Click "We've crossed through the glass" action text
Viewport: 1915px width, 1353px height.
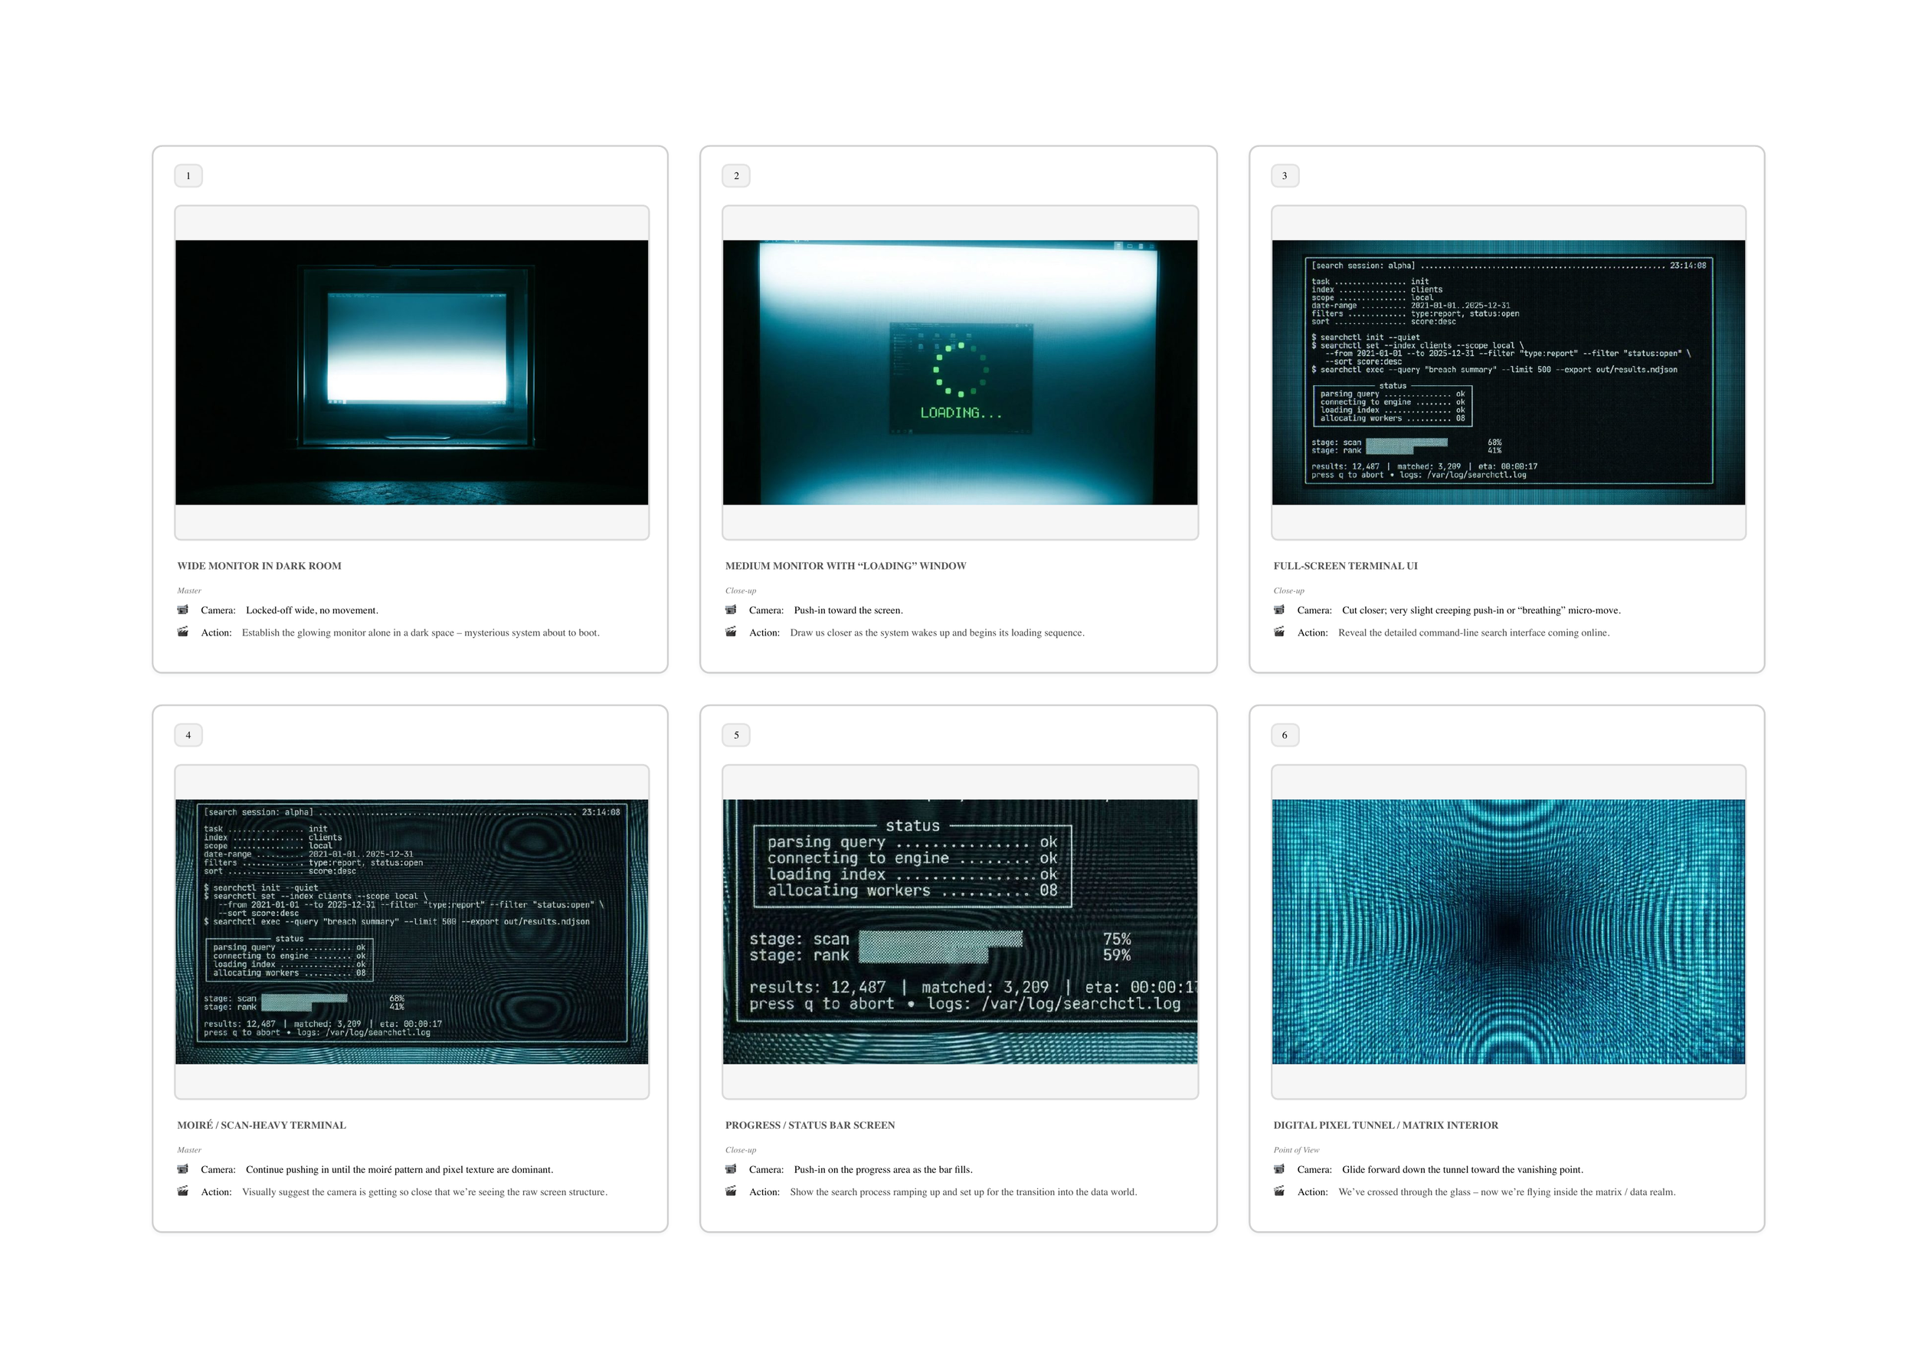coord(1507,1192)
